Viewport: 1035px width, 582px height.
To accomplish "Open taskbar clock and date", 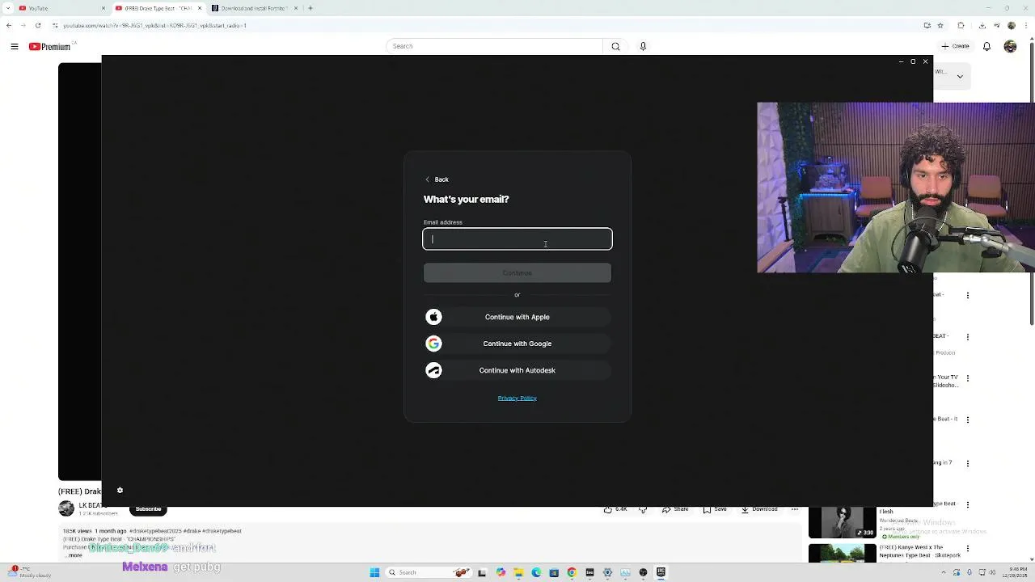I will (1016, 572).
